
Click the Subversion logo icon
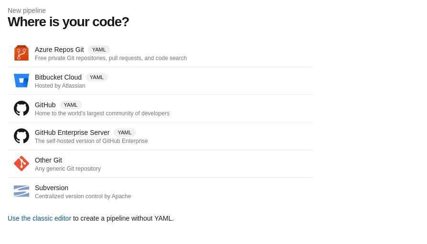(21, 191)
